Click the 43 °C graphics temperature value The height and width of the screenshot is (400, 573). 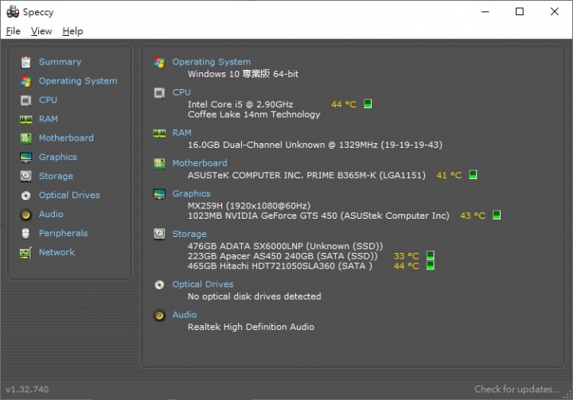[x=473, y=216]
